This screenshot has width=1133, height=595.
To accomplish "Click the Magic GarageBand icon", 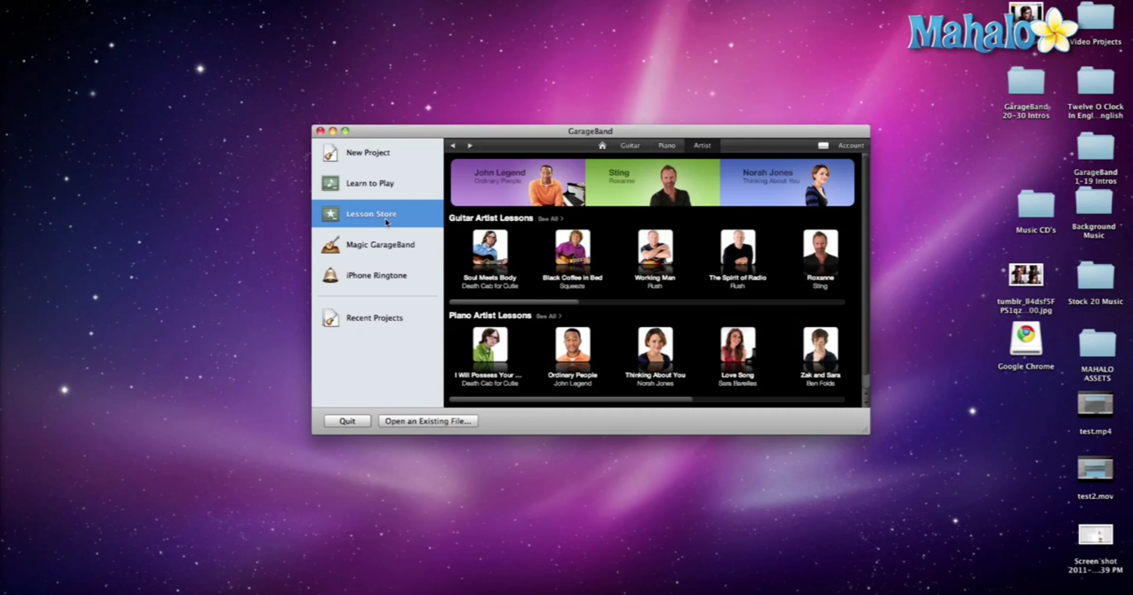I will coord(330,245).
